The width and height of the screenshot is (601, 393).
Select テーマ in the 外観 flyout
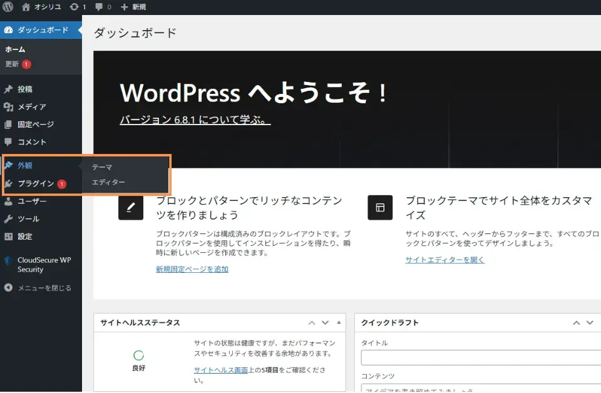[x=102, y=167]
